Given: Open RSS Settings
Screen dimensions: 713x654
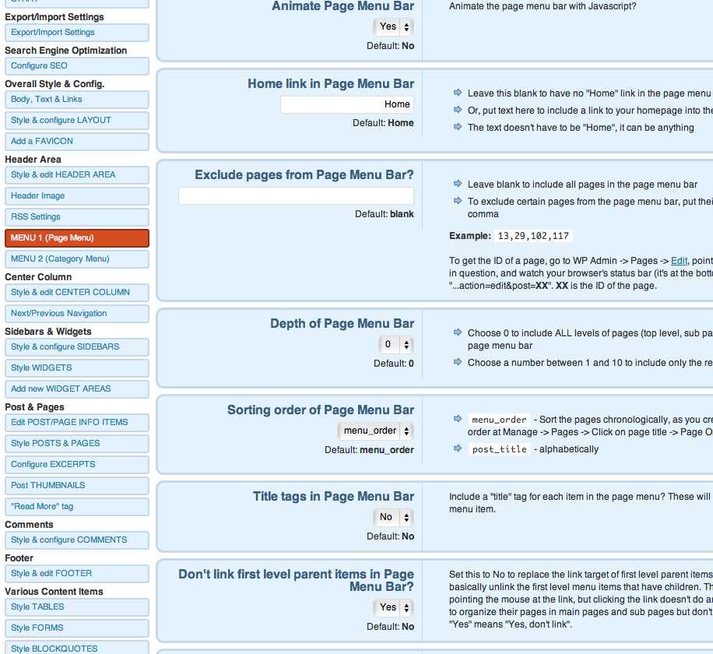Looking at the screenshot, I should (x=77, y=217).
